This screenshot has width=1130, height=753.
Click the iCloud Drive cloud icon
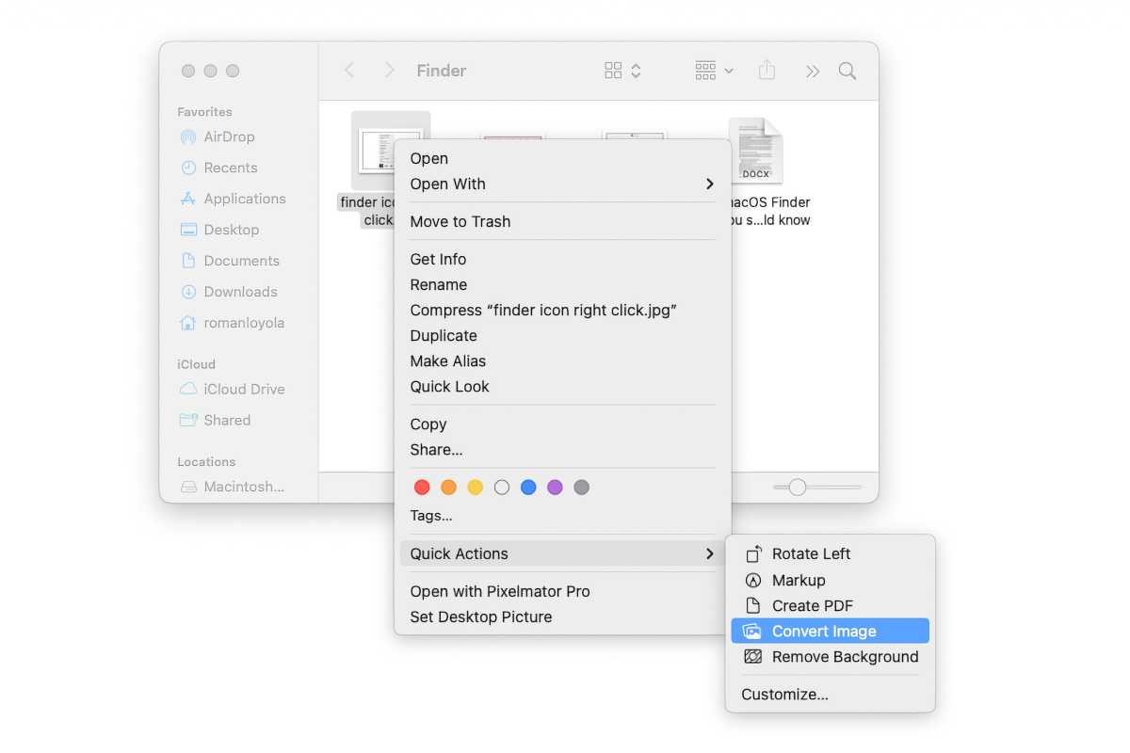[x=188, y=389]
